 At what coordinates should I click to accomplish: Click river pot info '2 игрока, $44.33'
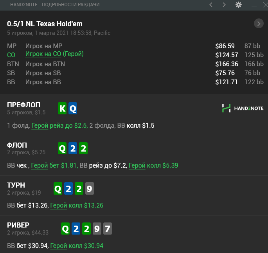28,233
